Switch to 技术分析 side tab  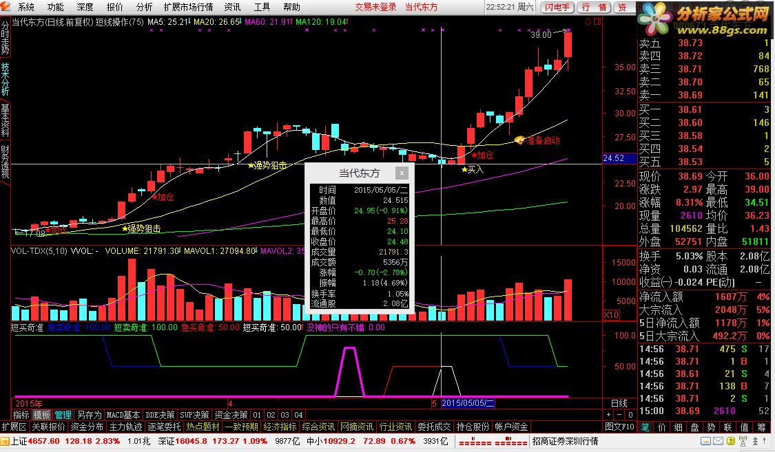pos(5,79)
